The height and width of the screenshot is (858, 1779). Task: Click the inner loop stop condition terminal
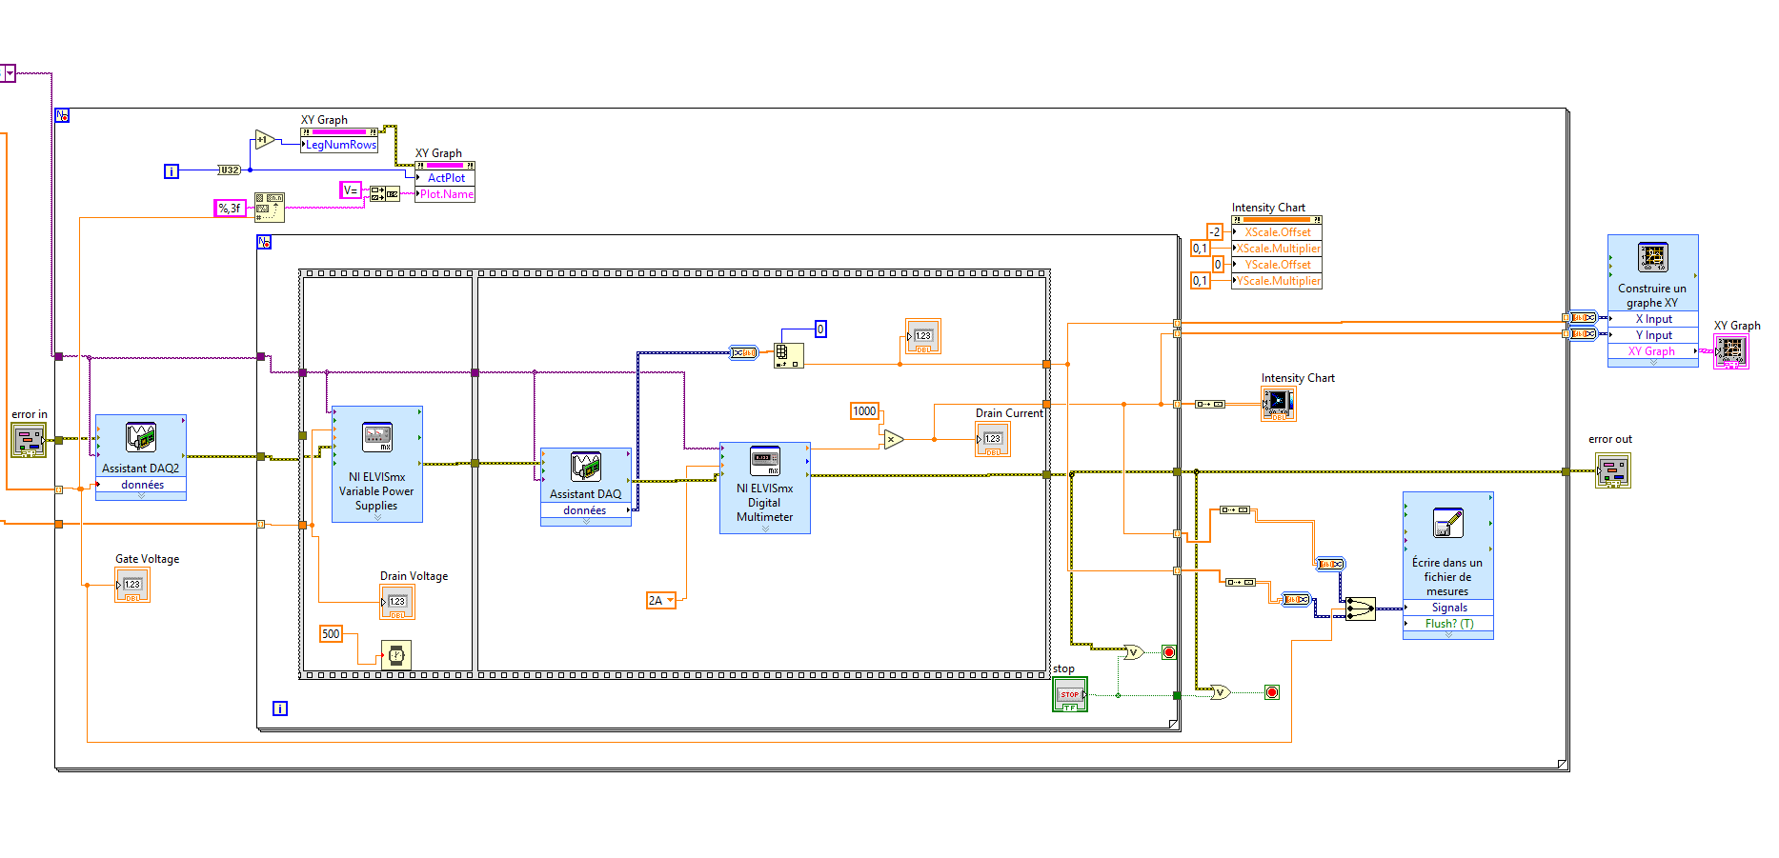pos(1169,652)
